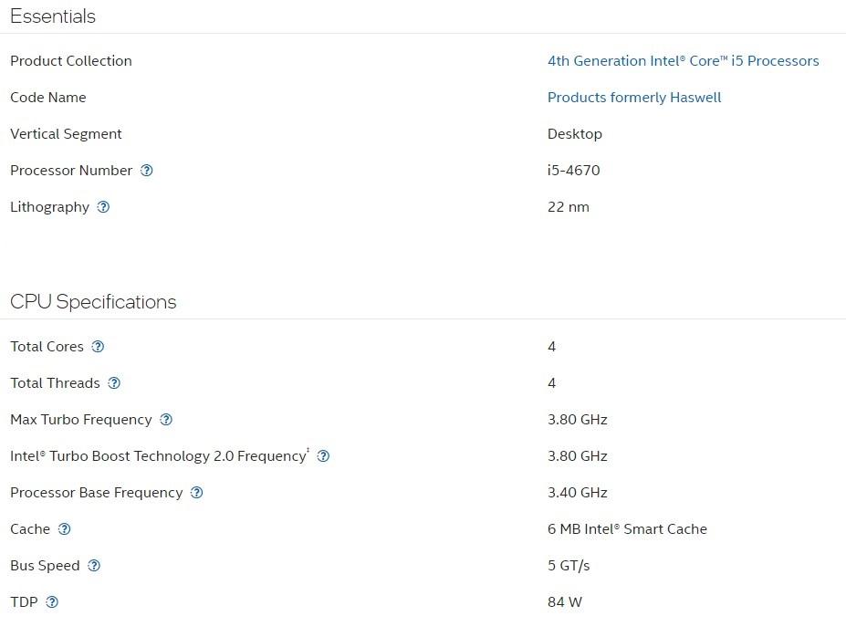Click the 22 nm lithography value

pyautogui.click(x=569, y=207)
